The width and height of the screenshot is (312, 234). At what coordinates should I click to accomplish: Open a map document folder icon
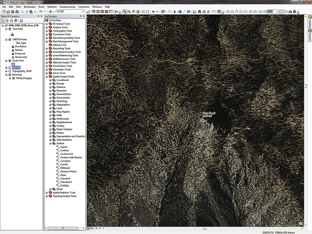[x=8, y=12]
